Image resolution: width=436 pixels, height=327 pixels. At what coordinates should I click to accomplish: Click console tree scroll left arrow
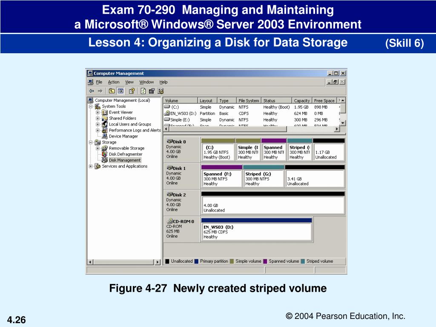(x=90, y=262)
